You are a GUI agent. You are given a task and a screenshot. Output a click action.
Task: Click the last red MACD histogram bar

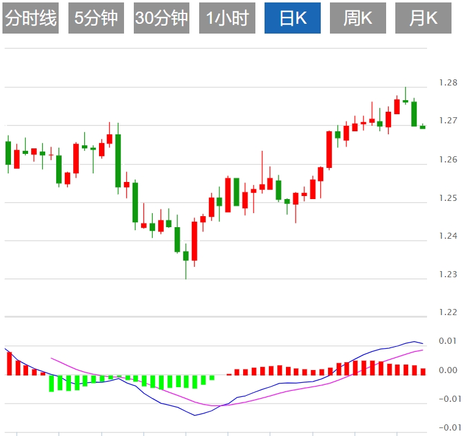tap(423, 372)
